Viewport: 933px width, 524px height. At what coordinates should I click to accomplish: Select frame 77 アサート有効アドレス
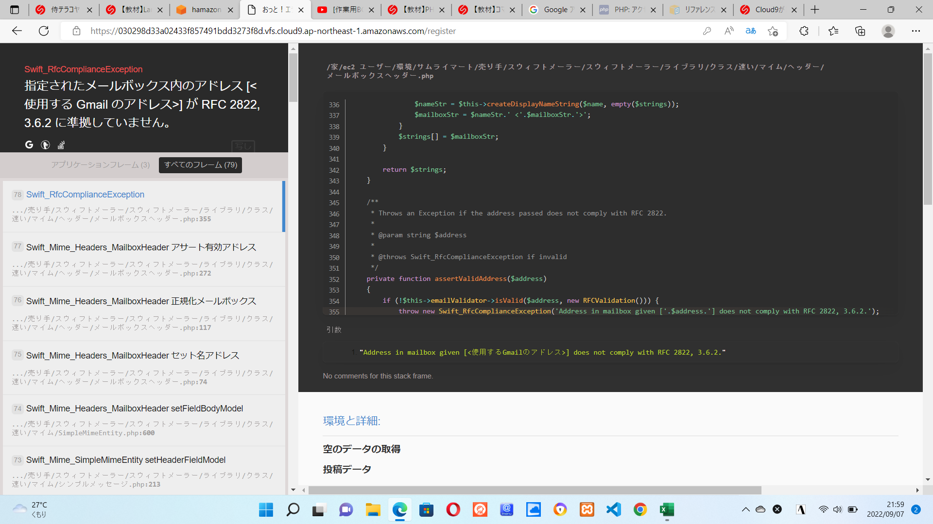(143, 260)
